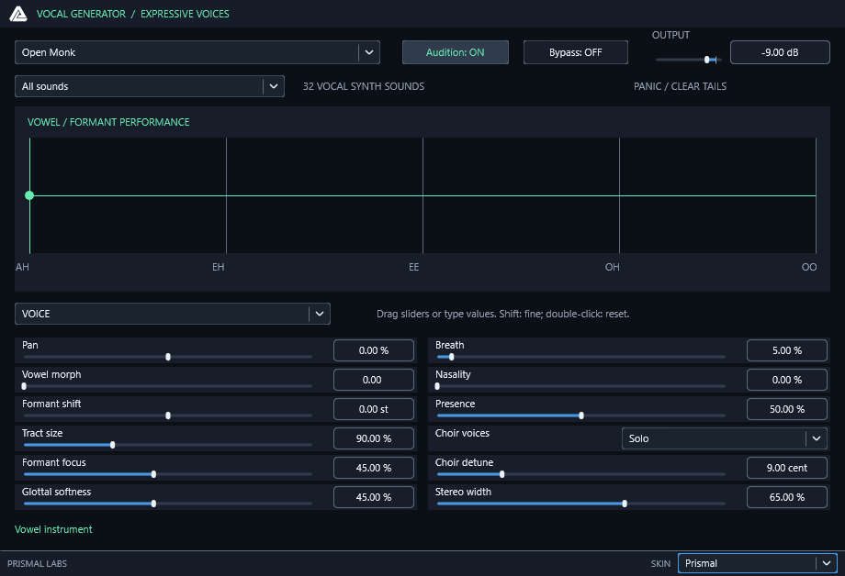The width and height of the screenshot is (845, 576).
Task: Click the Presence 50.00 % field
Action: (x=787, y=409)
